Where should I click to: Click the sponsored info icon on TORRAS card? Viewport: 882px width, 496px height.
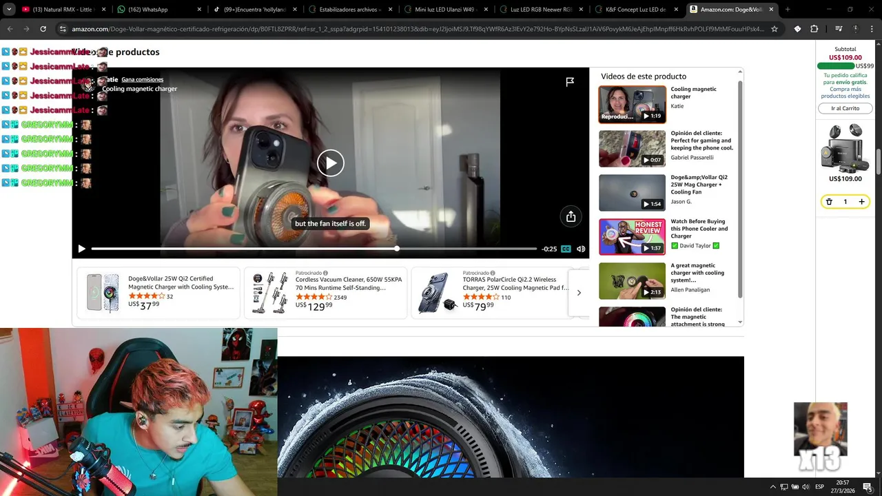click(x=493, y=273)
